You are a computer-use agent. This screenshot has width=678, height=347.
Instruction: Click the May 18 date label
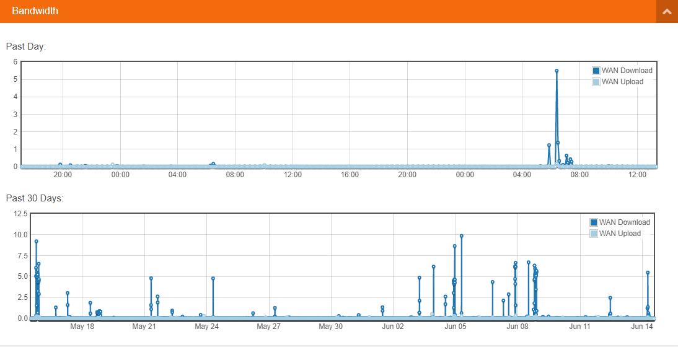[82, 327]
